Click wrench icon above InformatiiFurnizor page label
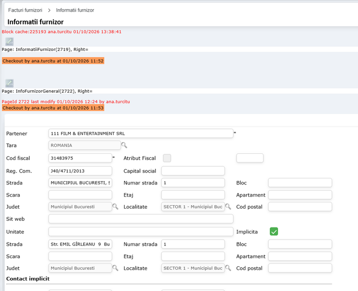 (x=9, y=41)
